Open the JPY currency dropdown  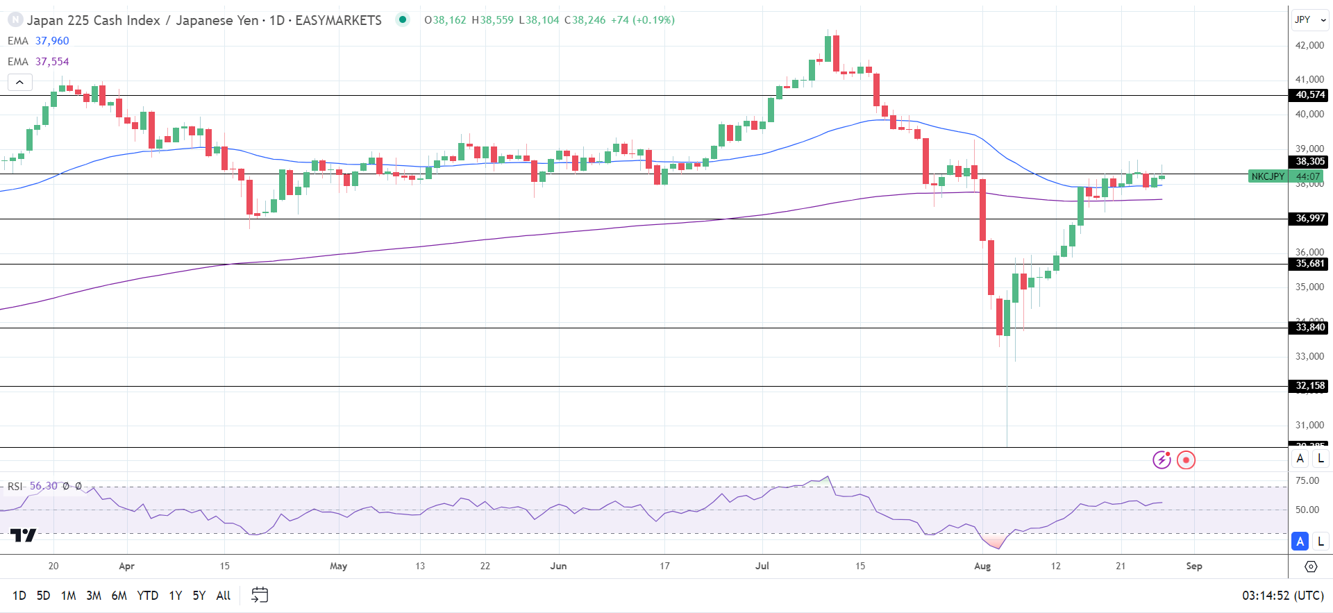[x=1310, y=20]
